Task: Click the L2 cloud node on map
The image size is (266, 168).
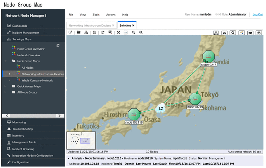Action: [161, 109]
